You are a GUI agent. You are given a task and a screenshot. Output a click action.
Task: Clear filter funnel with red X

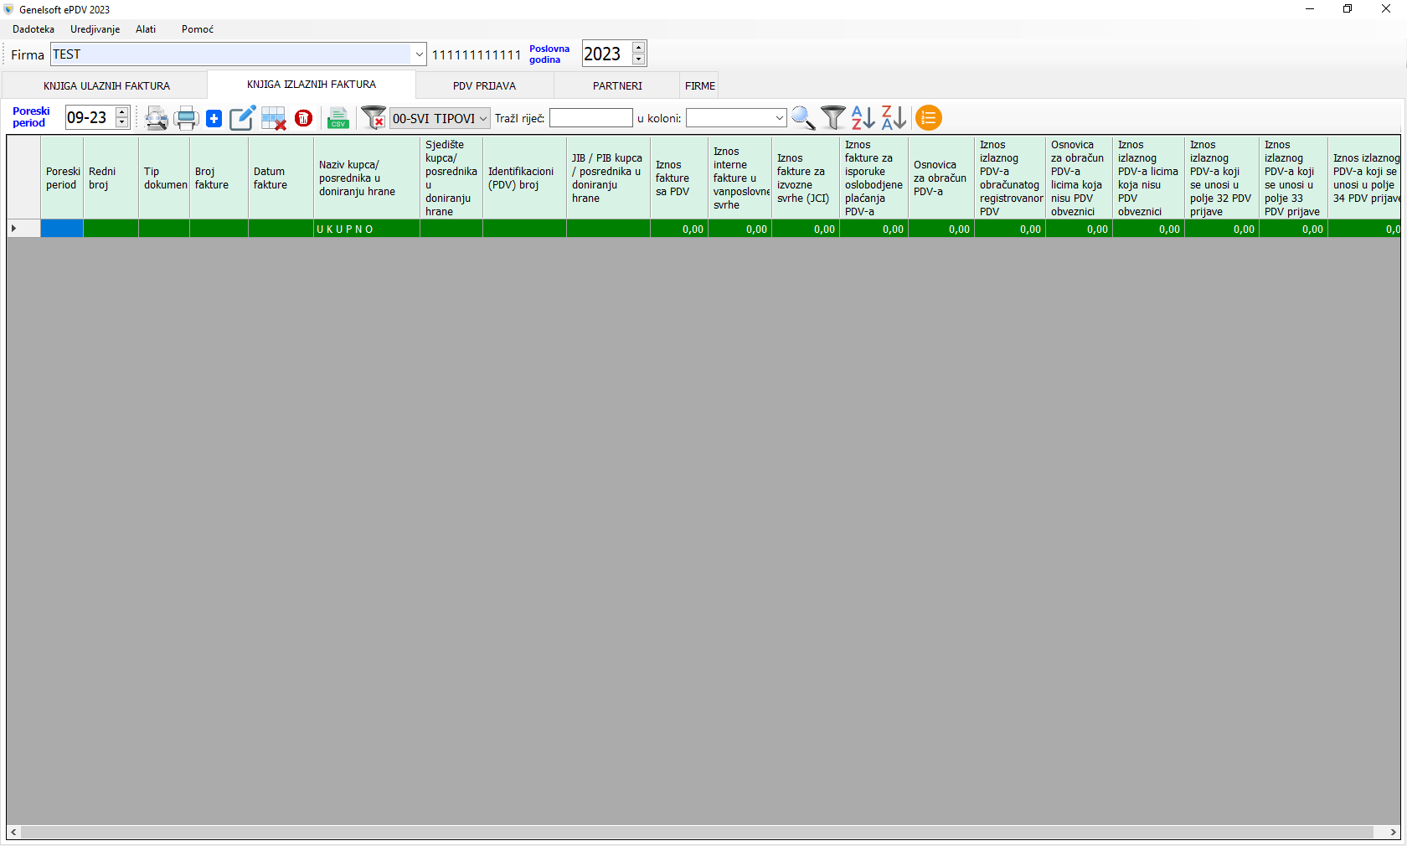click(x=374, y=117)
